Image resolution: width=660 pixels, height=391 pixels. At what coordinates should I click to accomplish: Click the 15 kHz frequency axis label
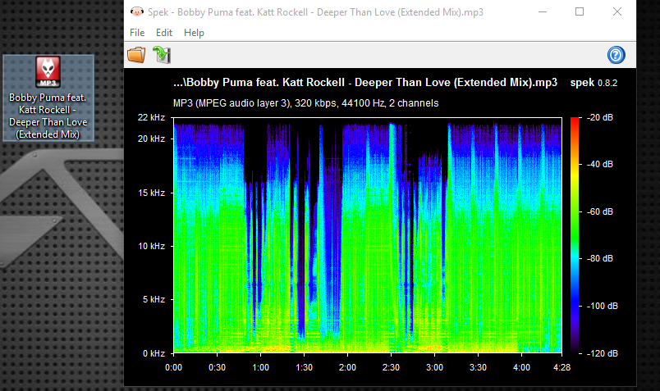(x=152, y=193)
